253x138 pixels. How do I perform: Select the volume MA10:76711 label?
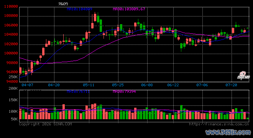tap(78, 92)
